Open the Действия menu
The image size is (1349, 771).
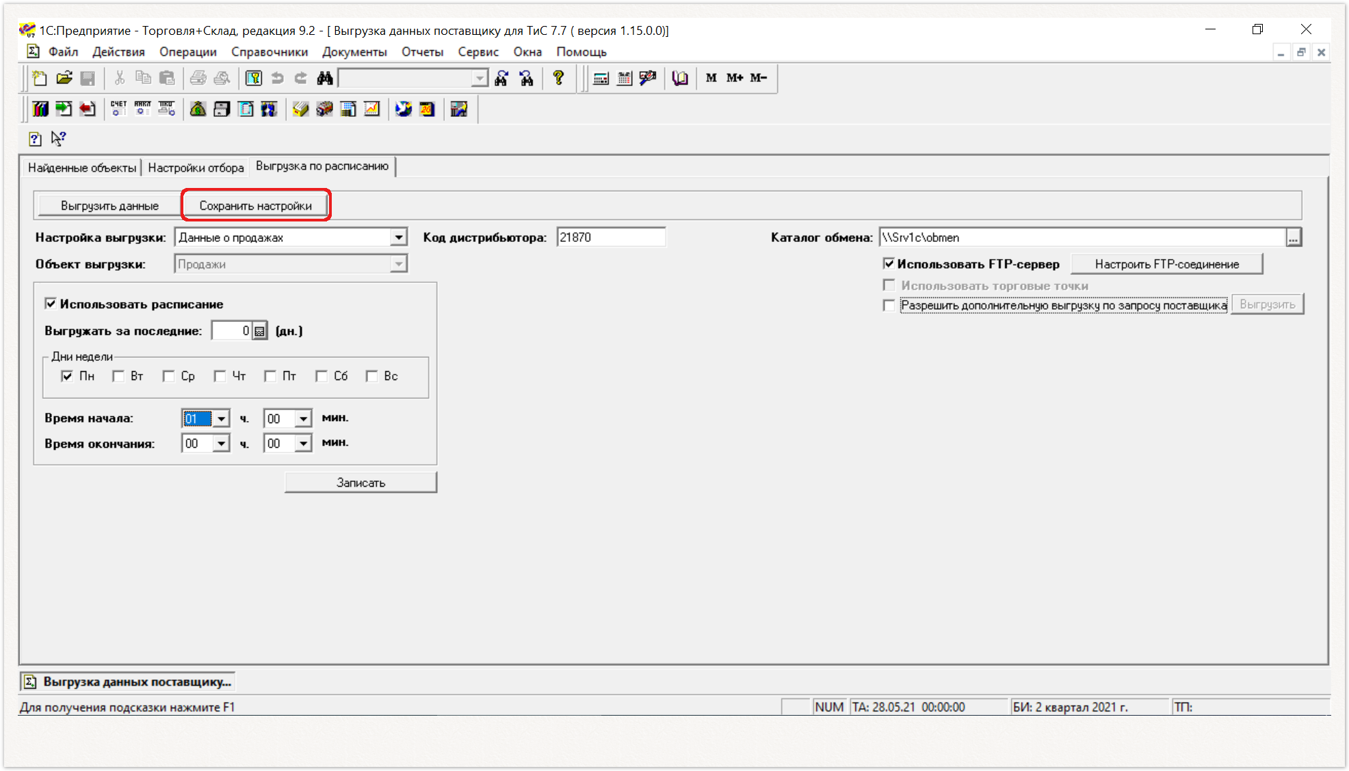118,52
